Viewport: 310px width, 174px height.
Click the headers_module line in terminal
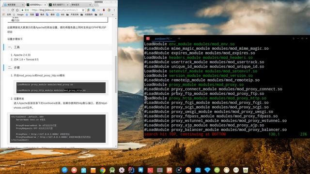click(x=198, y=58)
